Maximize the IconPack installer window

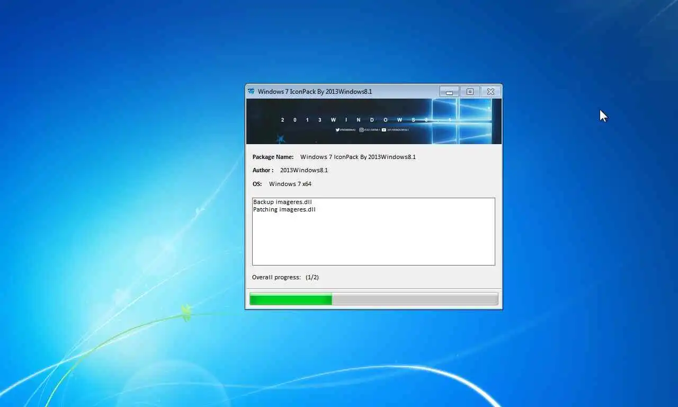470,92
